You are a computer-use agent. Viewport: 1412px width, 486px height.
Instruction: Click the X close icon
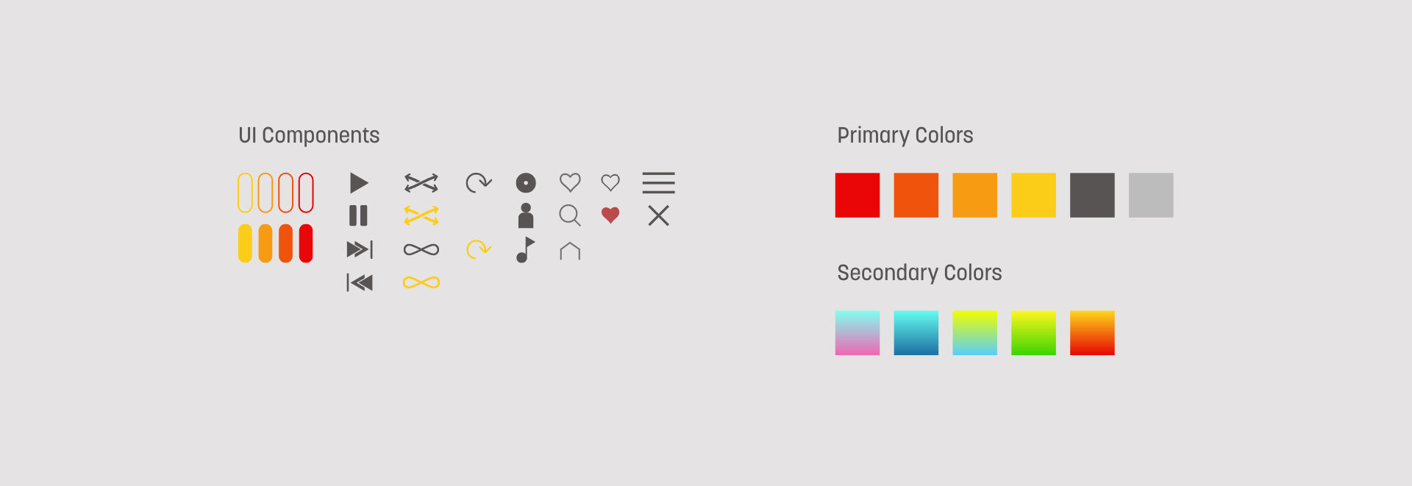659,215
